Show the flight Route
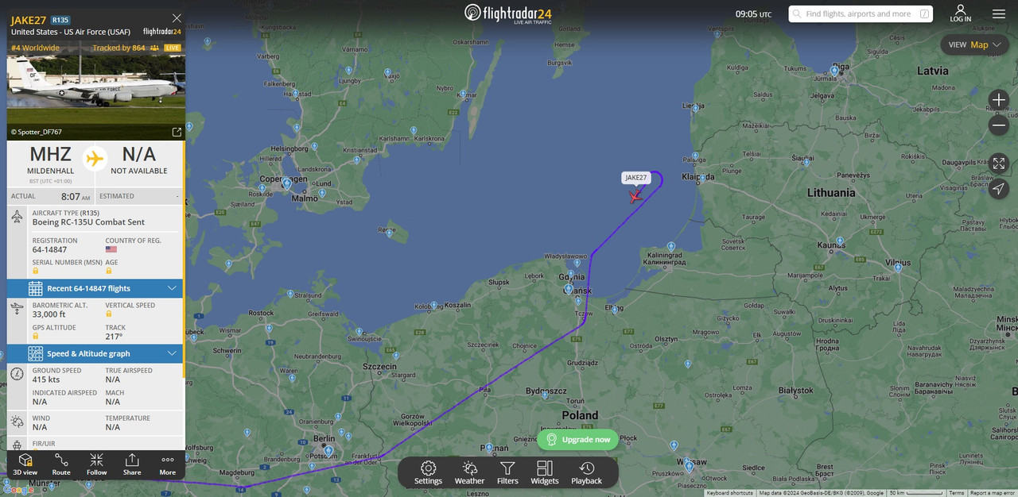The image size is (1018, 497). (x=61, y=464)
